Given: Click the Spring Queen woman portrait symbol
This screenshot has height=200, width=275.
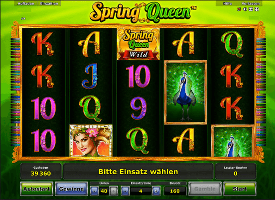Looking at the screenshot, I should (x=91, y=140).
